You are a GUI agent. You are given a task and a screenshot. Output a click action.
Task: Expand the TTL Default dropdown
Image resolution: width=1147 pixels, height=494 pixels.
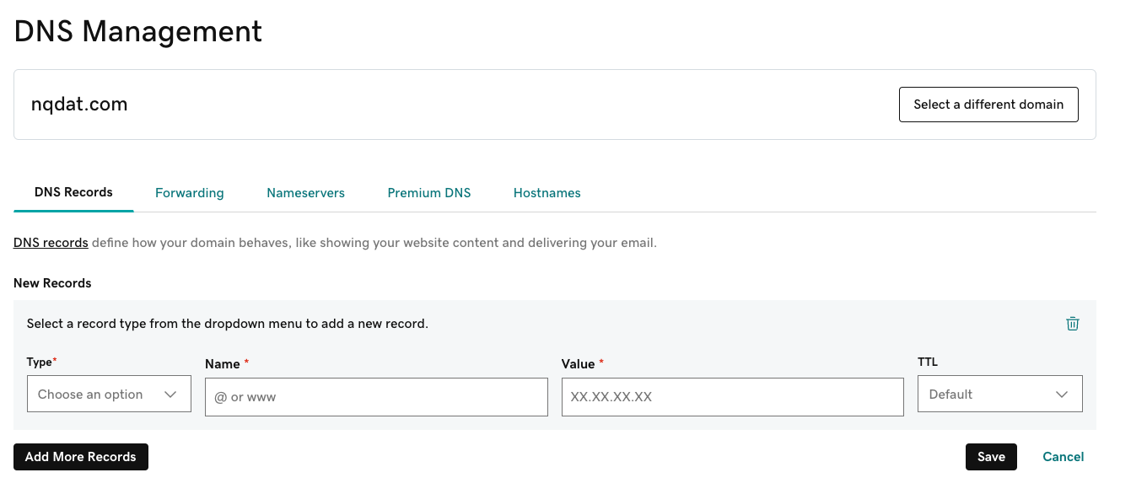(x=999, y=395)
